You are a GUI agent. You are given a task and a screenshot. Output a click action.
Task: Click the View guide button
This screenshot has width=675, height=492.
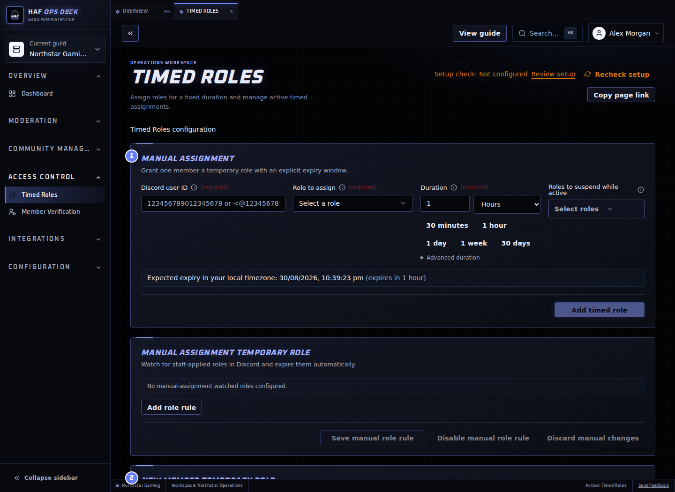coord(480,33)
